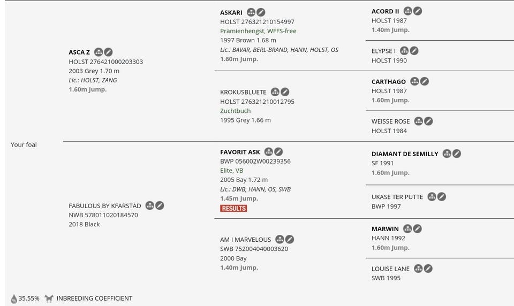The image size is (514, 306).
Task: Edit FABULOUS BY KFARSTAD via the pencil icon
Action: pos(160,205)
